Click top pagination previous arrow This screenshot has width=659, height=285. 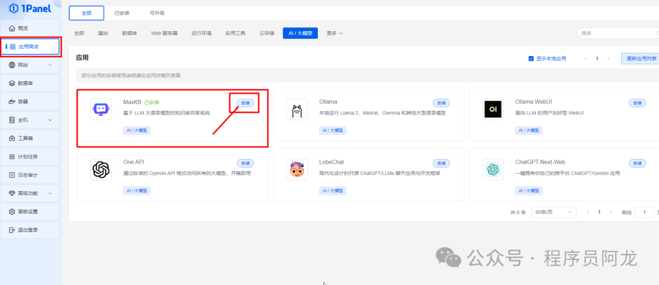point(585,58)
